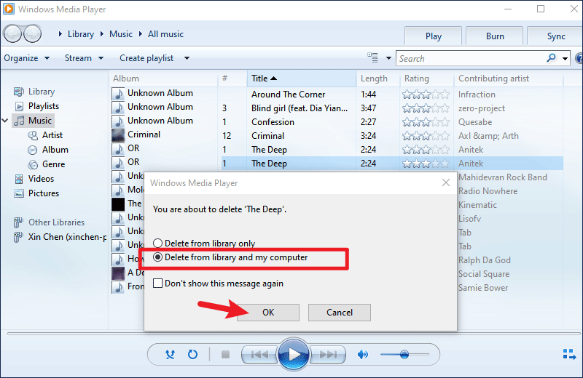
Task: Click OK to confirm deletion
Action: [x=268, y=313]
